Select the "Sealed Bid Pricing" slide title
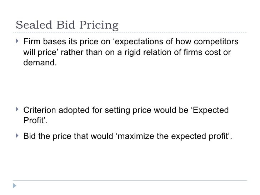Image resolution: width=260 pixels, height=195 pixels. coord(67,26)
